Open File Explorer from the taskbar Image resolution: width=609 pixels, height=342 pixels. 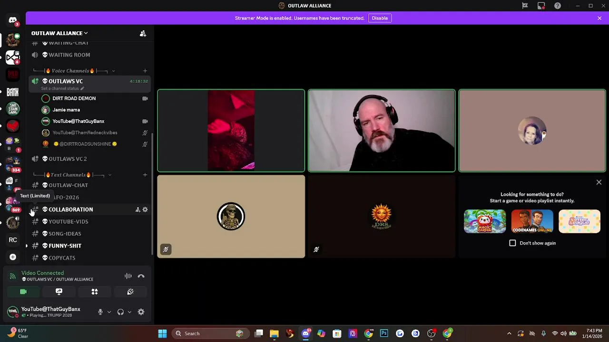pos(274,333)
